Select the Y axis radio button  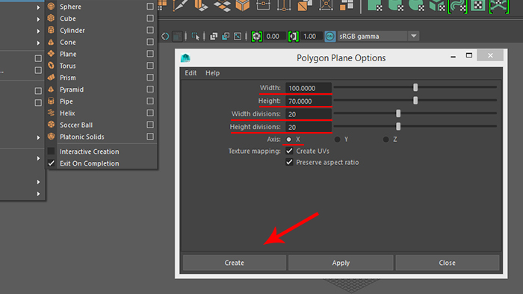pos(337,140)
